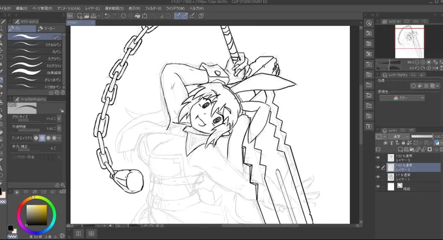
Task: Click the Zoom in plus icon in Navigator
Action: 423,62
